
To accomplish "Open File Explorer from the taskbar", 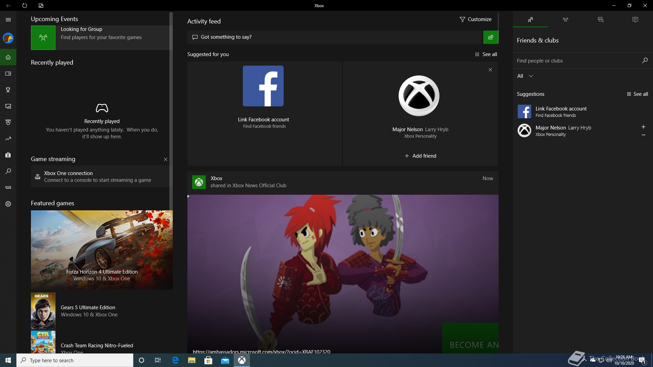I will pos(192,360).
